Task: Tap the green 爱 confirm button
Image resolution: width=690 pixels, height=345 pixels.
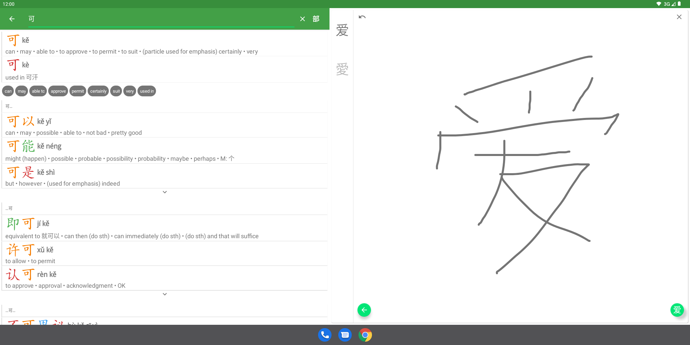Action: [x=677, y=310]
